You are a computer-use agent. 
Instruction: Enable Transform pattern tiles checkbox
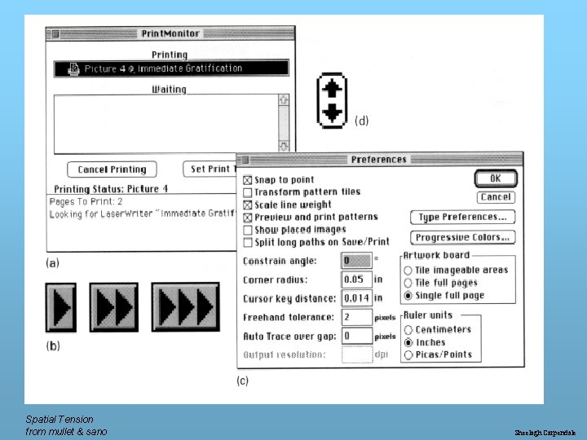point(248,192)
